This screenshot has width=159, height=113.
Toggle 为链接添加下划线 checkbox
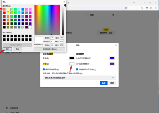[77, 69]
